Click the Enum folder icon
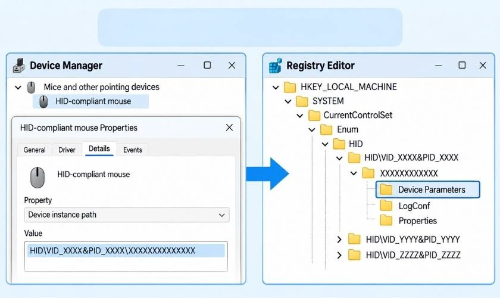500x298 pixels. pyautogui.click(x=326, y=130)
